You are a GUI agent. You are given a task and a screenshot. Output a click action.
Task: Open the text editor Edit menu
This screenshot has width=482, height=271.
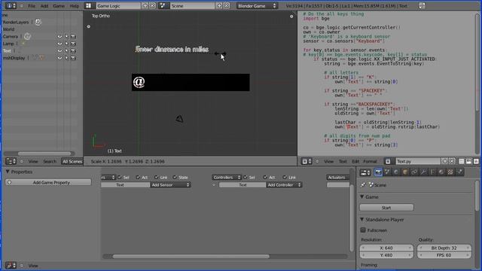[x=355, y=161]
